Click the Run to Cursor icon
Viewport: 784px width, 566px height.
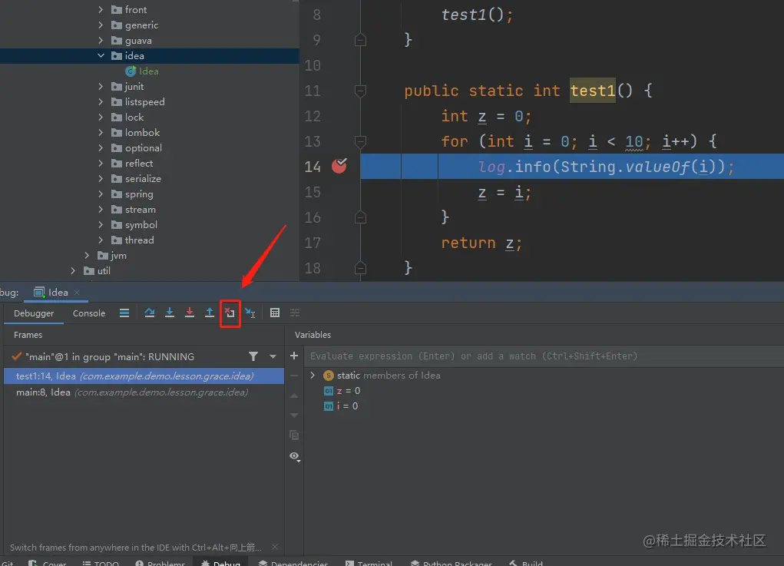point(250,313)
